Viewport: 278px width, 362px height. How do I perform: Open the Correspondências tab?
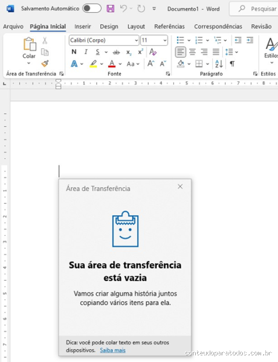pos(218,27)
